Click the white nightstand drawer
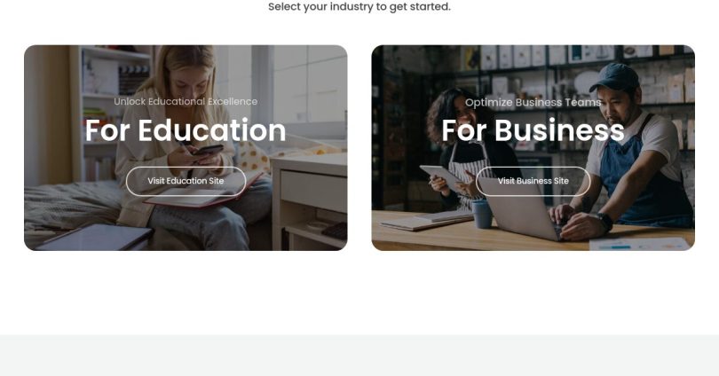Image resolution: width=719 pixels, height=376 pixels. (313, 191)
